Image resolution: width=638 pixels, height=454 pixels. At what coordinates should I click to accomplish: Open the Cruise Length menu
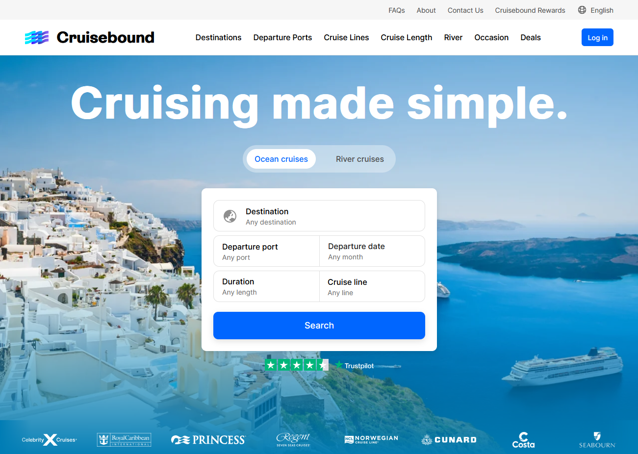407,37
